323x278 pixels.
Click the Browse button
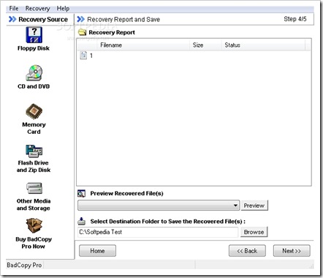(254, 232)
